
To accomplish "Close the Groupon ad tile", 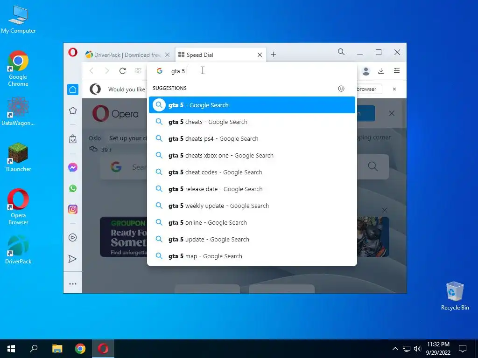I will click(x=385, y=210).
